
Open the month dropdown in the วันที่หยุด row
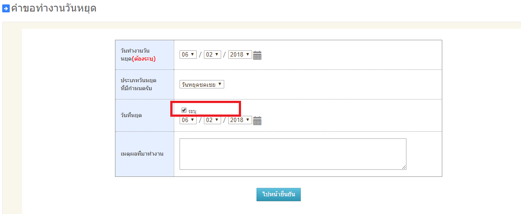click(x=212, y=120)
